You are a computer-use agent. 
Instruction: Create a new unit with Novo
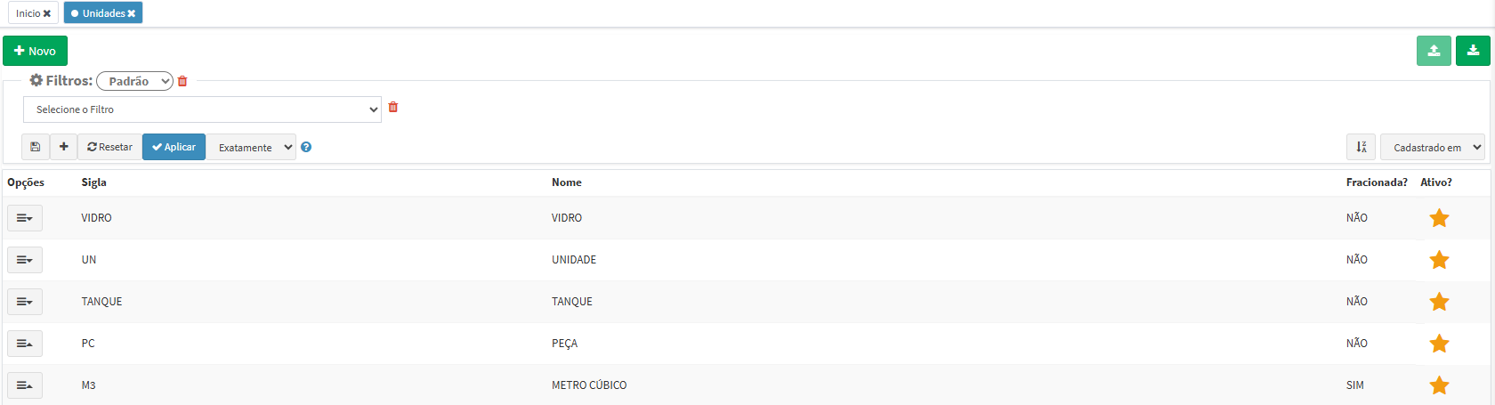35,51
